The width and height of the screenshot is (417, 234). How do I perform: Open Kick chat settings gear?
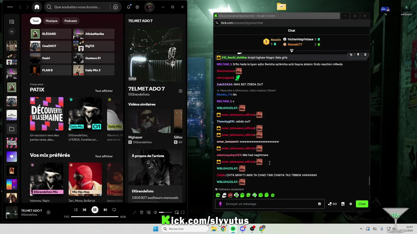[x=351, y=204]
